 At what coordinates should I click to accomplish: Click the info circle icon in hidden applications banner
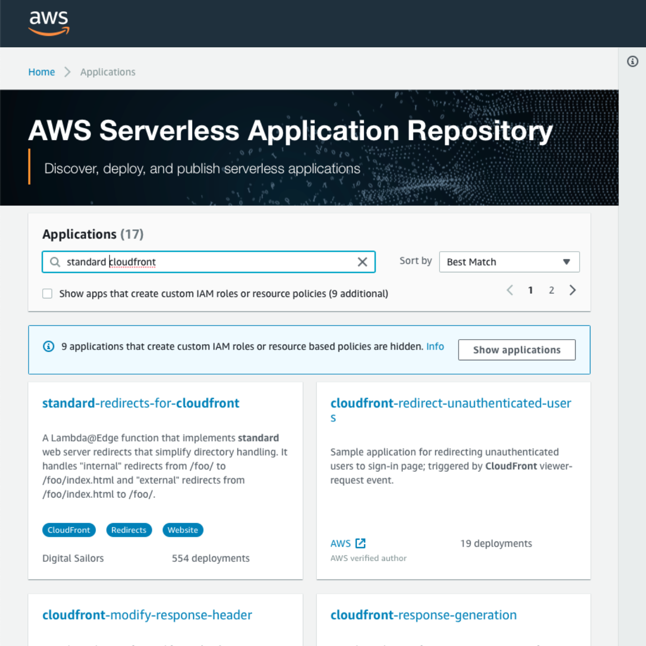pyautogui.click(x=48, y=346)
